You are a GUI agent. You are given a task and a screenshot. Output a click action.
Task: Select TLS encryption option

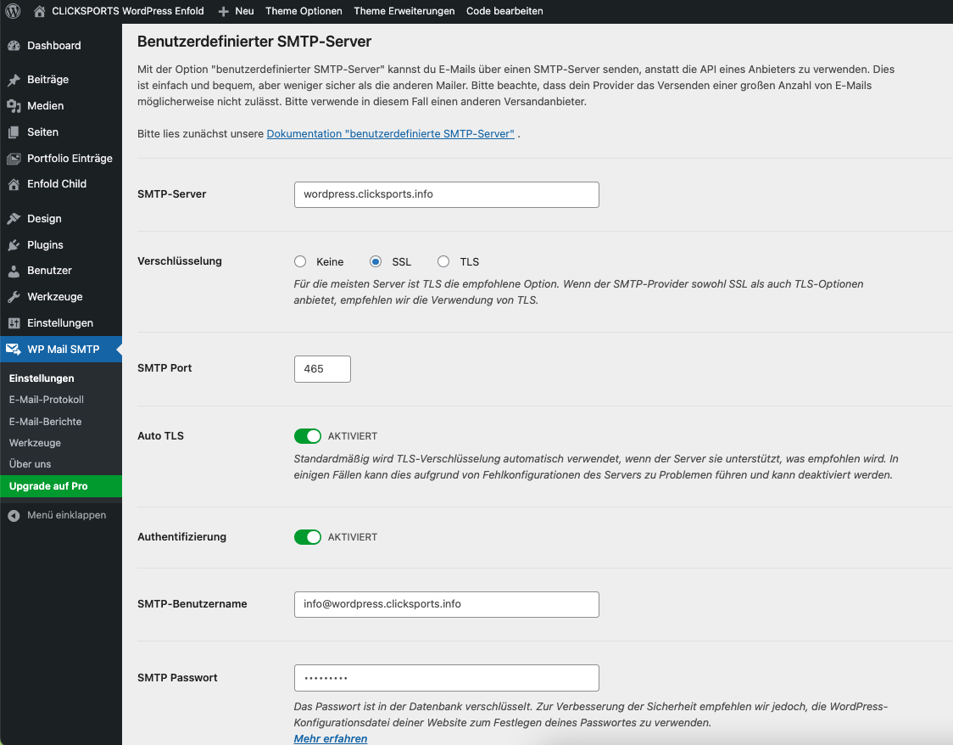(443, 261)
